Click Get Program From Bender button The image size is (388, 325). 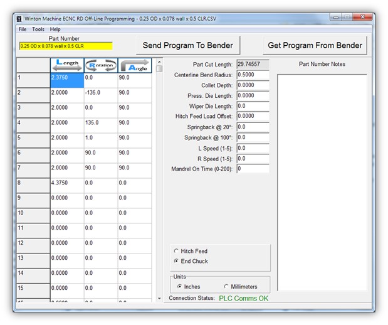click(x=315, y=45)
